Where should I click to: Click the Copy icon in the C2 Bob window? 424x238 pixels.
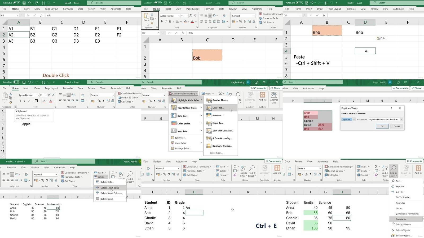tap(152, 19)
